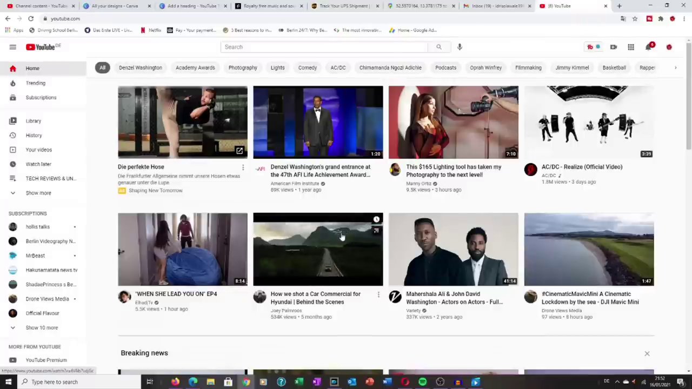Open the Trending section
This screenshot has height=389, width=692.
35,83
